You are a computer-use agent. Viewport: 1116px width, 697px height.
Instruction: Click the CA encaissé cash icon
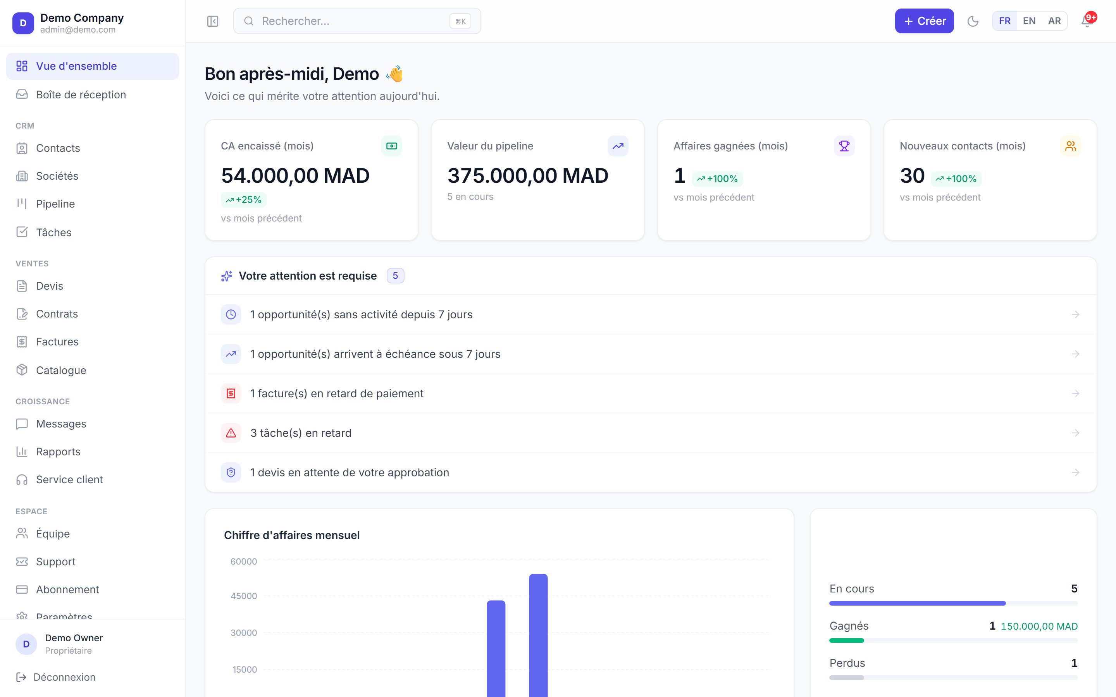tap(391, 146)
